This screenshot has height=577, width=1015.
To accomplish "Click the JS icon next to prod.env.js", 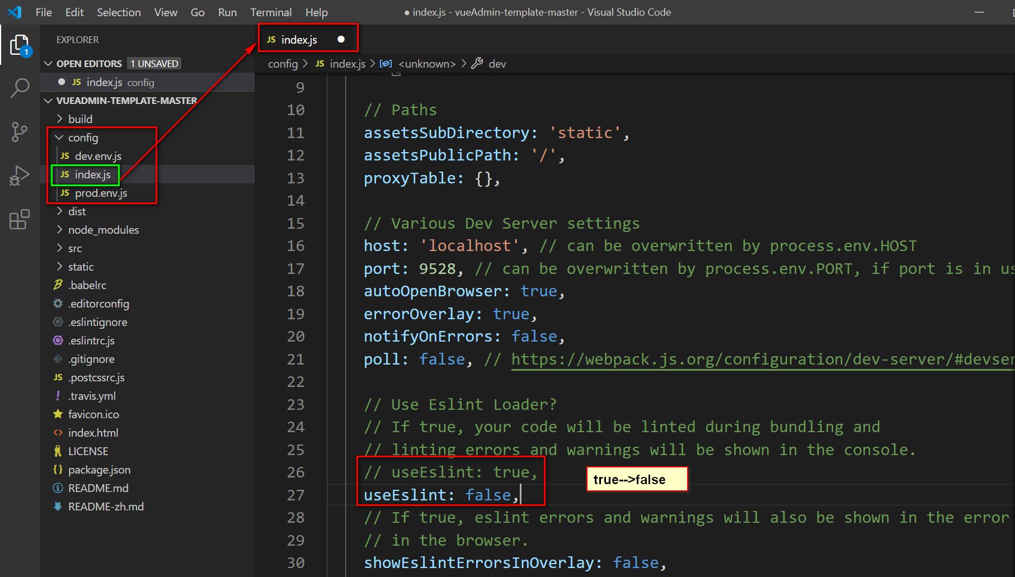I will coord(65,193).
